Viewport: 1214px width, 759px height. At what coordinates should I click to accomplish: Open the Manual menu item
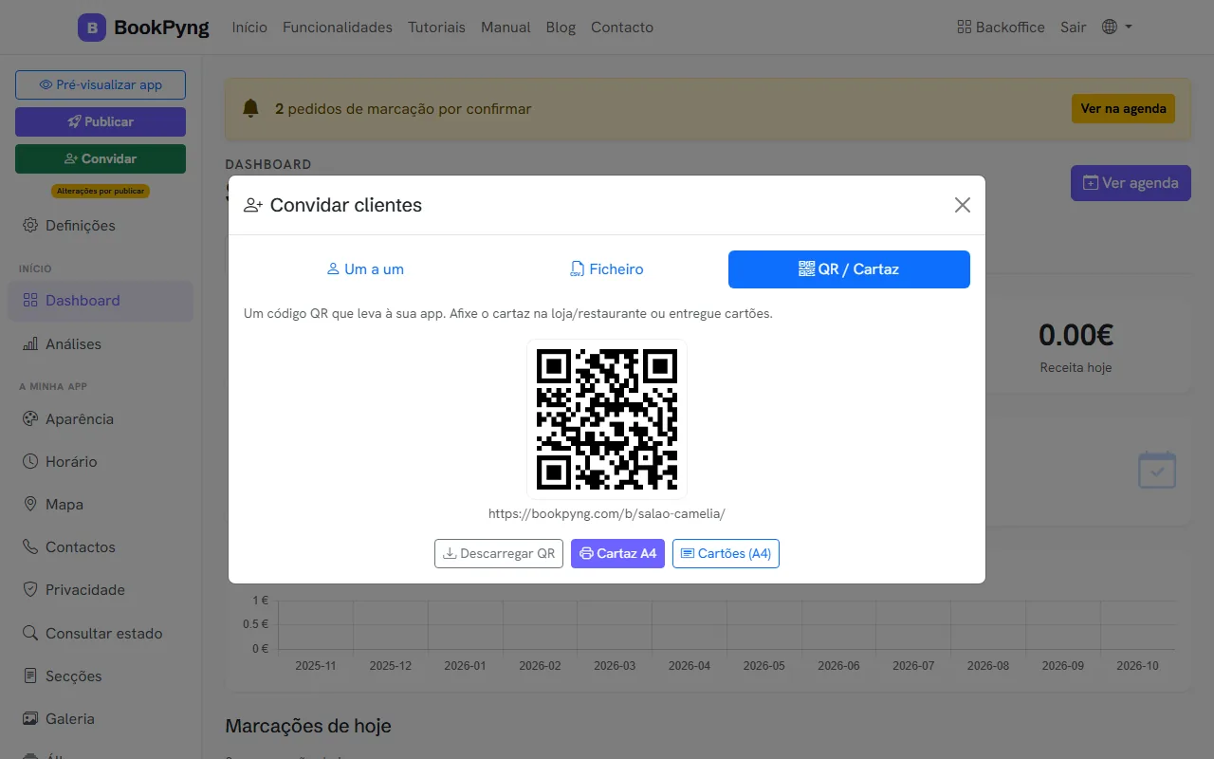(506, 27)
